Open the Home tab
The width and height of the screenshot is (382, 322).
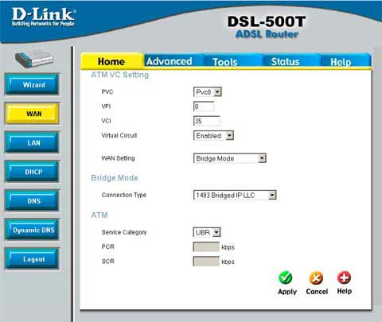click(111, 61)
